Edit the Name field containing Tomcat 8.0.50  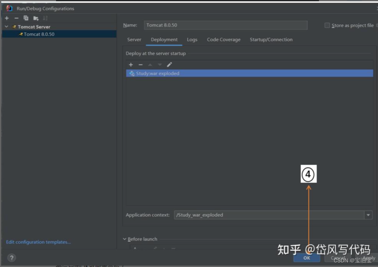point(226,25)
